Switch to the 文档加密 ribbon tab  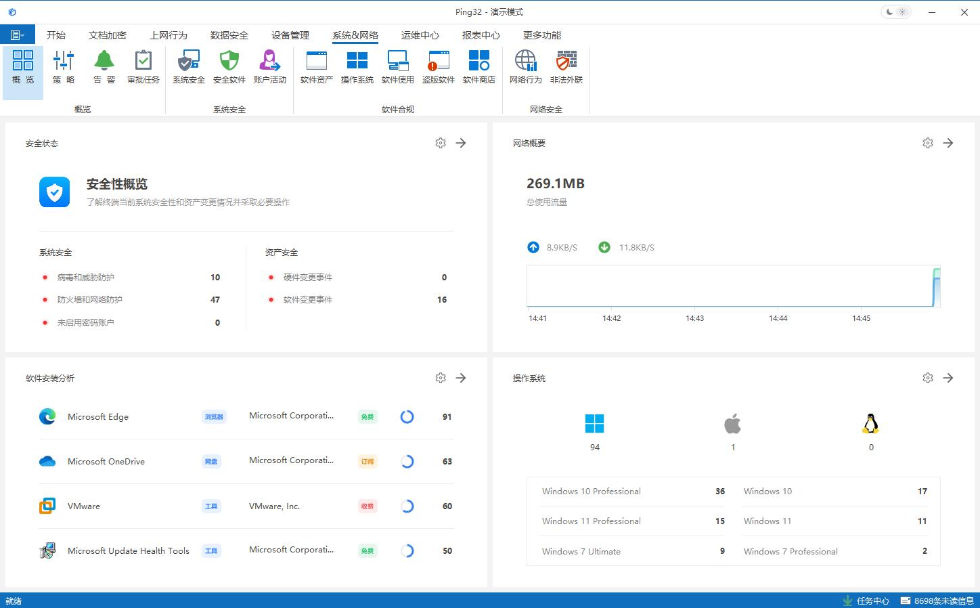(106, 35)
